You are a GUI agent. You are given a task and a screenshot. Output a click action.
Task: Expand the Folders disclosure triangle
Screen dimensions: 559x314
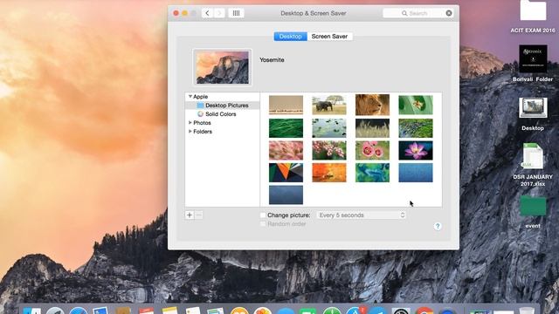coord(190,132)
